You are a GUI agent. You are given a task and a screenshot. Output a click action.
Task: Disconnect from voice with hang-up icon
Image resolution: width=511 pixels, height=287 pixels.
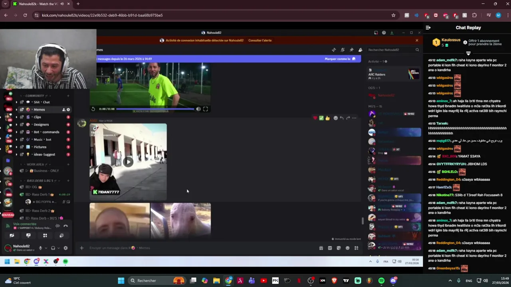[x=65, y=226]
